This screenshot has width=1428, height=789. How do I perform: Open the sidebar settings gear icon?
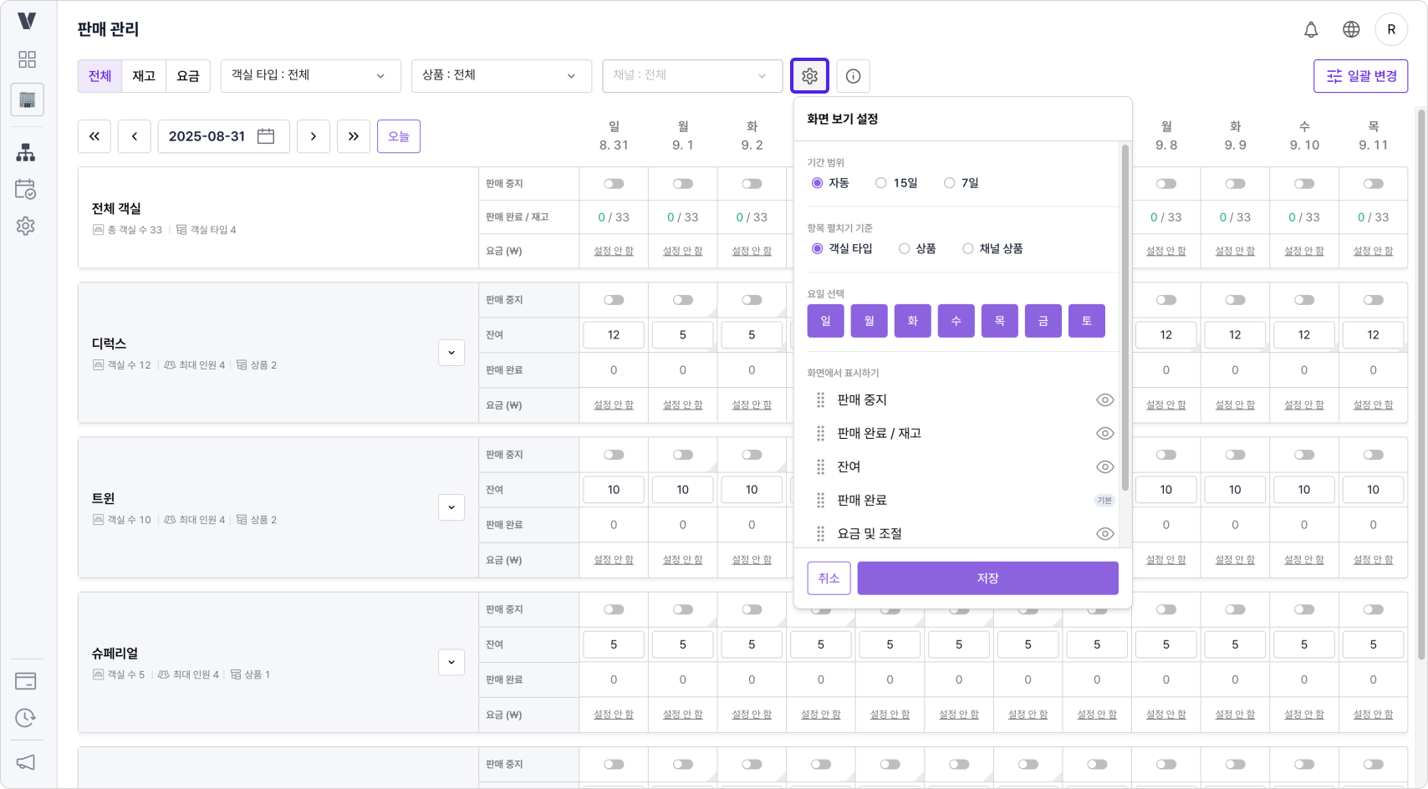[x=26, y=226]
